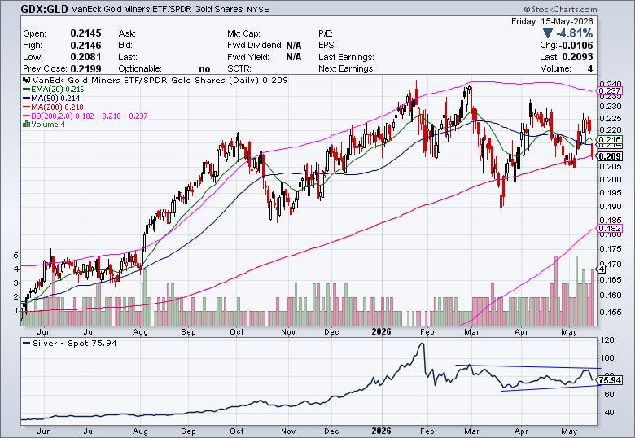Click the 2026 label on main chart axis

click(x=381, y=331)
